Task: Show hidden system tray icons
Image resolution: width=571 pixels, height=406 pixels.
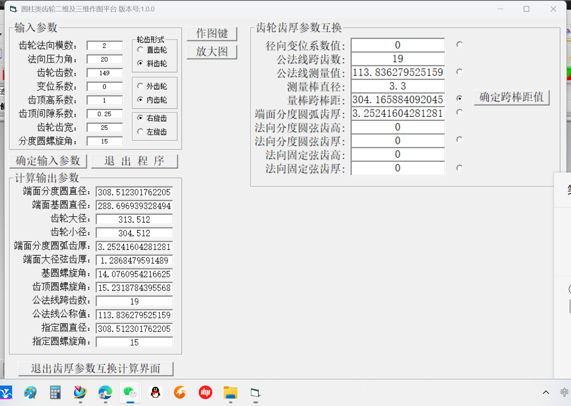Action: 546,392
